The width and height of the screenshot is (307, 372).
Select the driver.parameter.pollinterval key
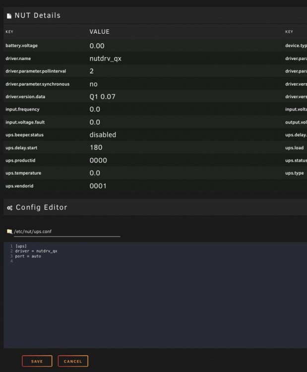tap(36, 71)
